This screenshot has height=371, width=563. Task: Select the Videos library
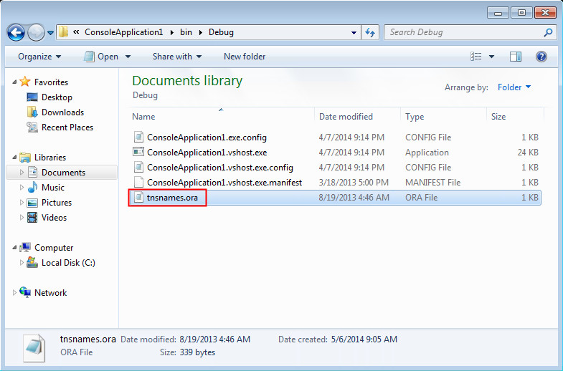(54, 218)
